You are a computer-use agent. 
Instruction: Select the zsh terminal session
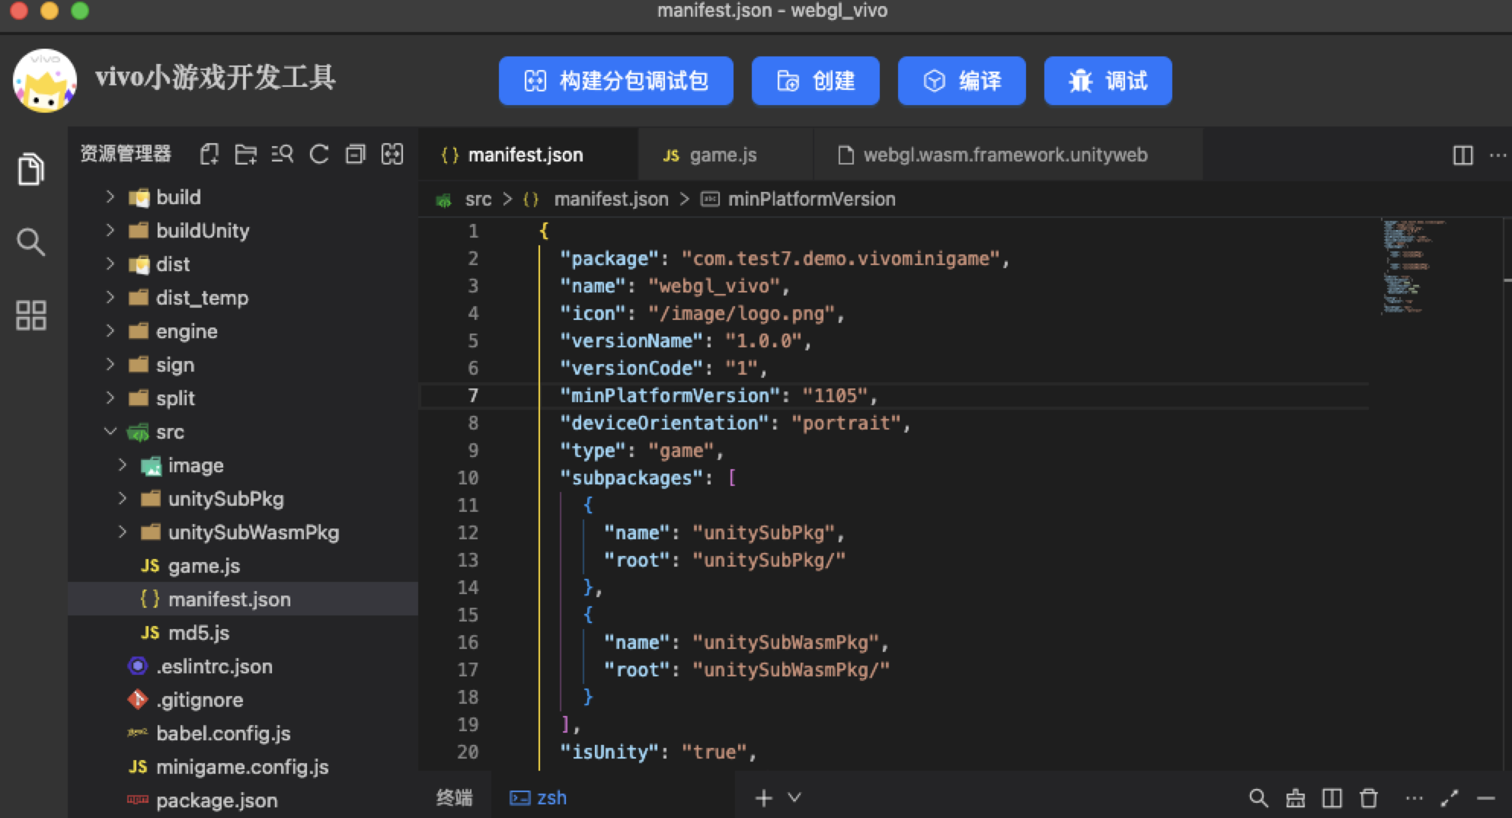(x=539, y=797)
